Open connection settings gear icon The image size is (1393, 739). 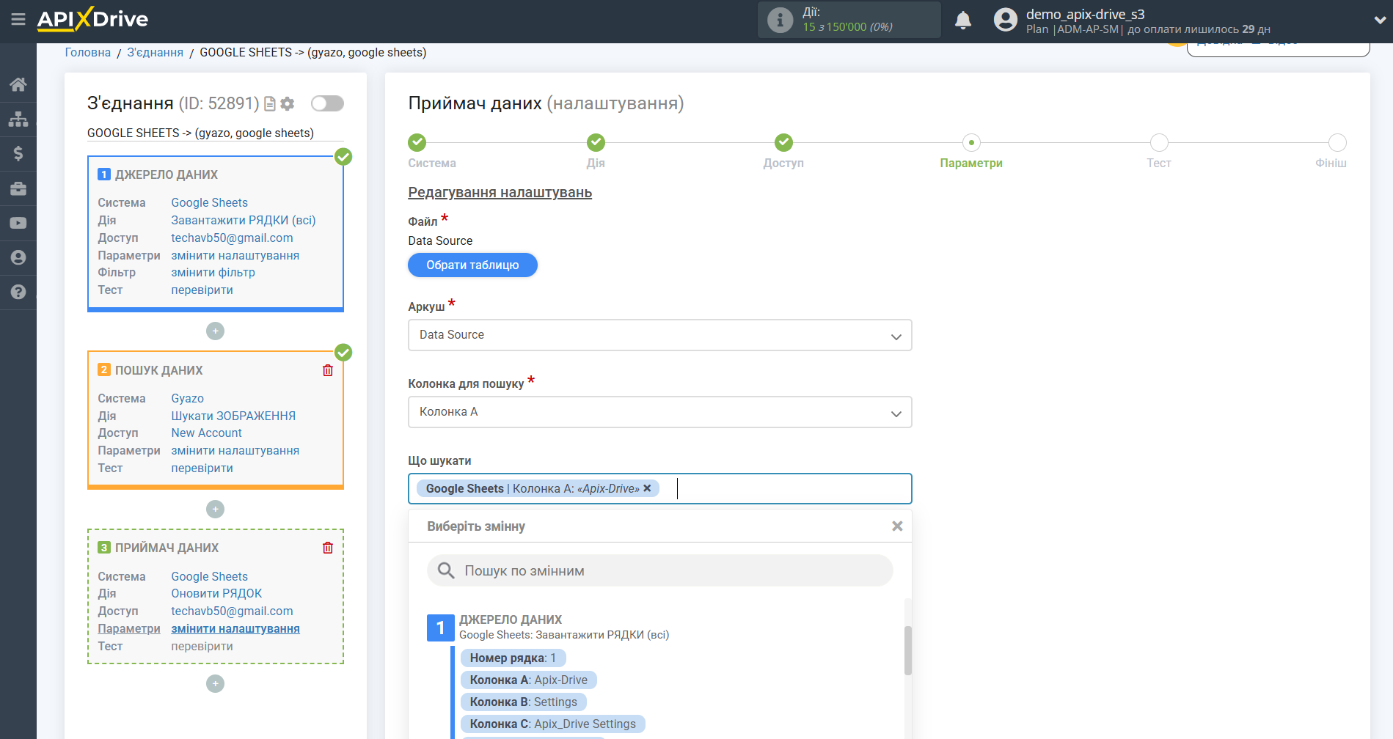click(288, 104)
